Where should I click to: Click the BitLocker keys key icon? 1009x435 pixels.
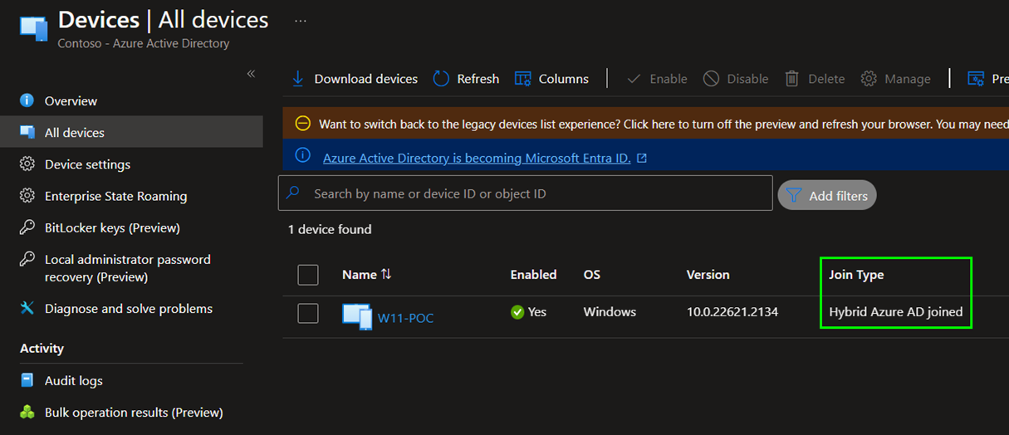(27, 228)
